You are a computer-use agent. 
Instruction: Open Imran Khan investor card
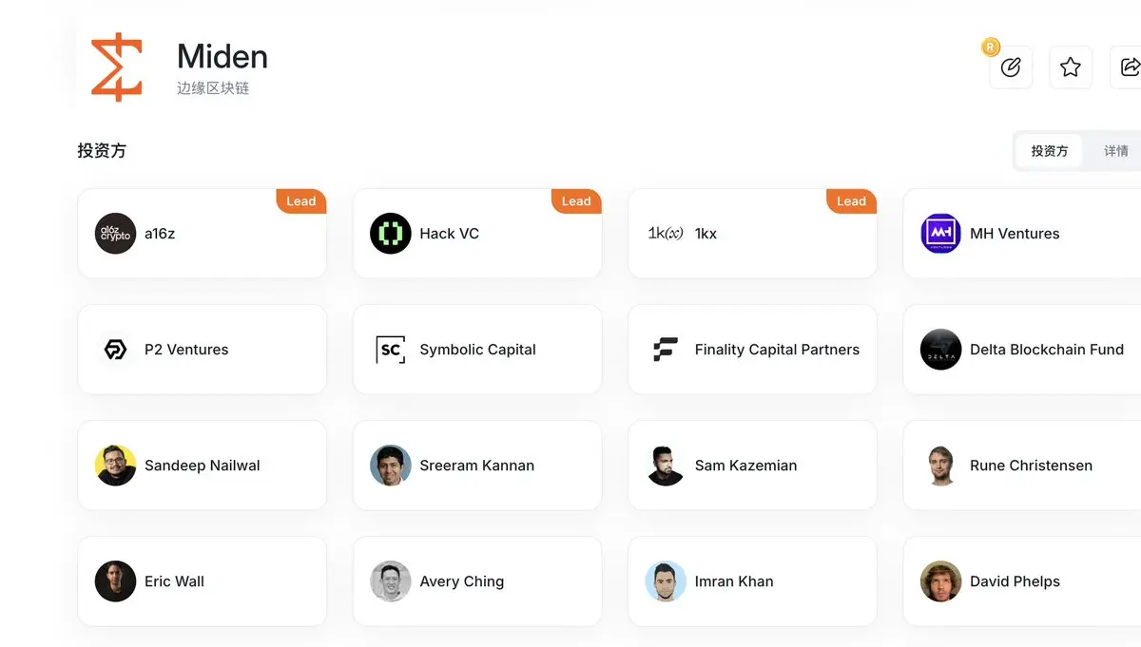(751, 581)
